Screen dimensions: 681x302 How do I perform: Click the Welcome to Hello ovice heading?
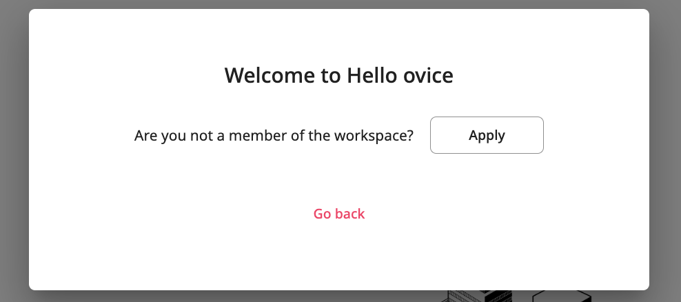pyautogui.click(x=338, y=75)
